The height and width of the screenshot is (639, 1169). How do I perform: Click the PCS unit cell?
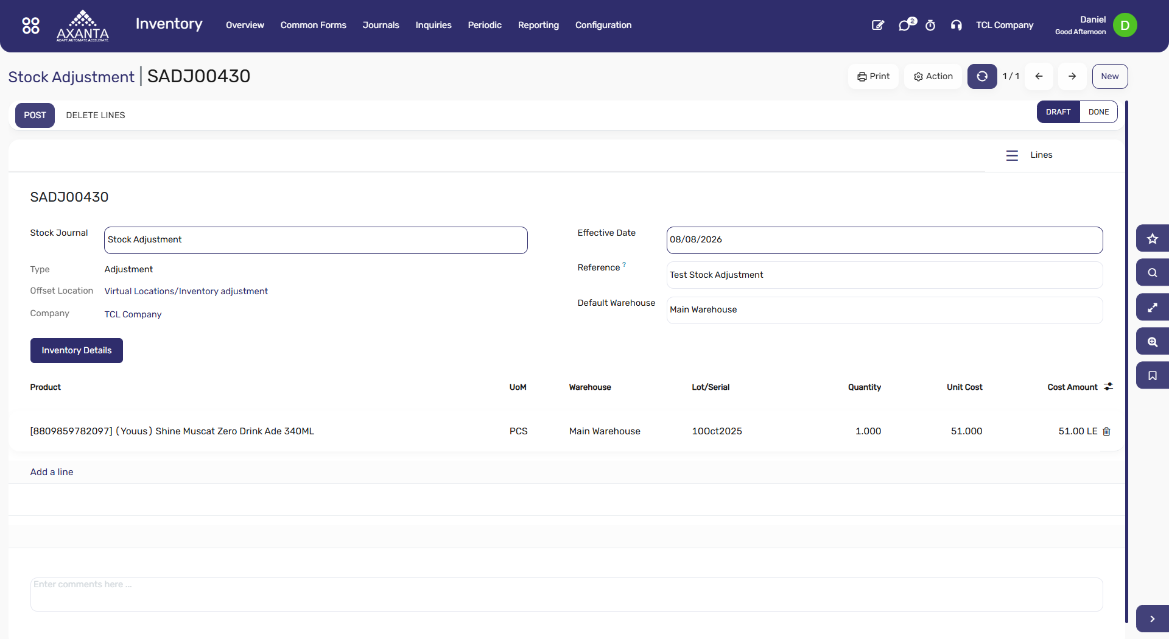pos(518,431)
